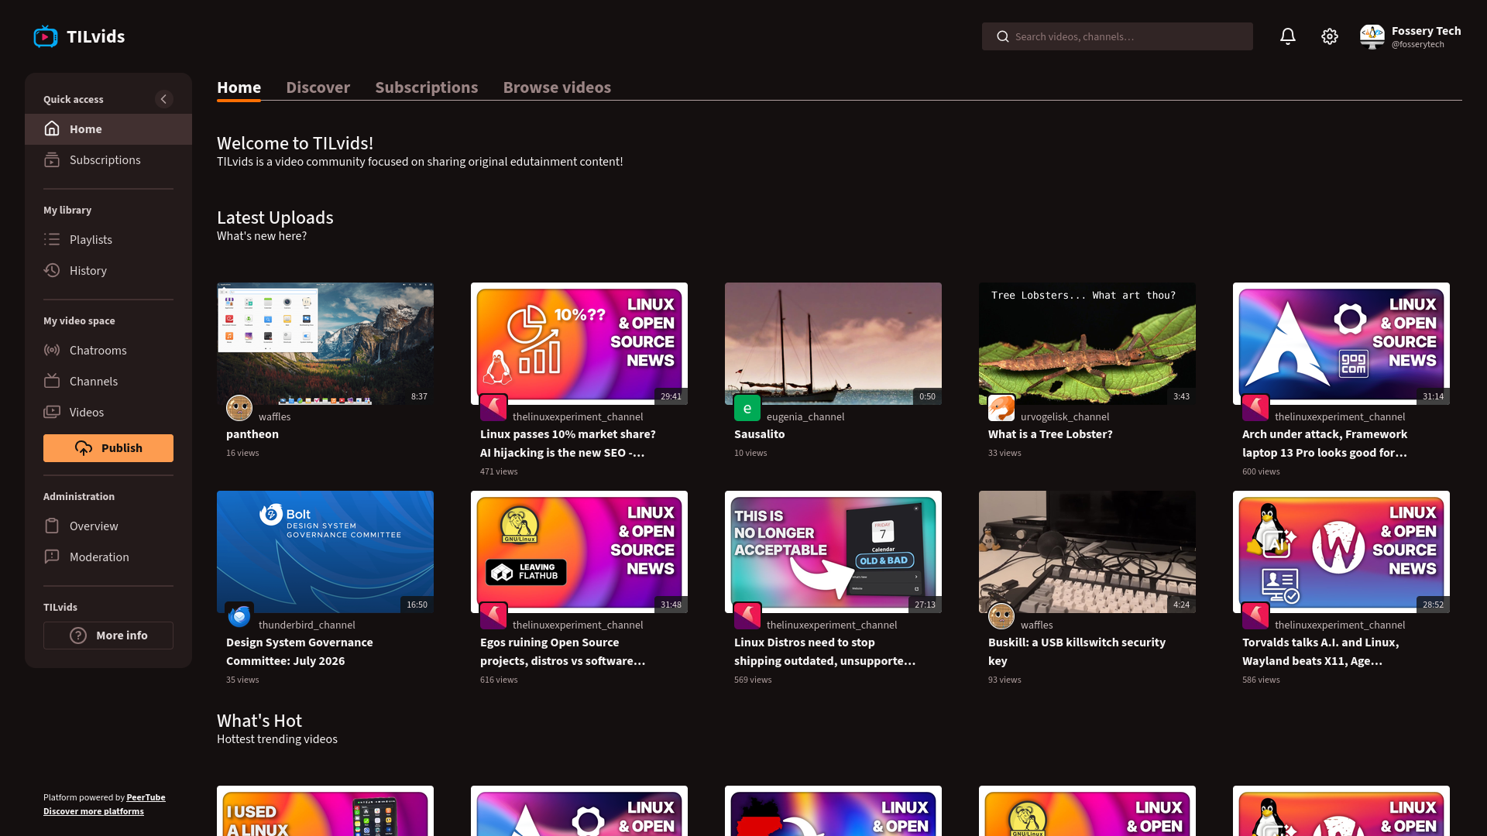
Task: Click the History clock icon
Action: click(x=52, y=270)
